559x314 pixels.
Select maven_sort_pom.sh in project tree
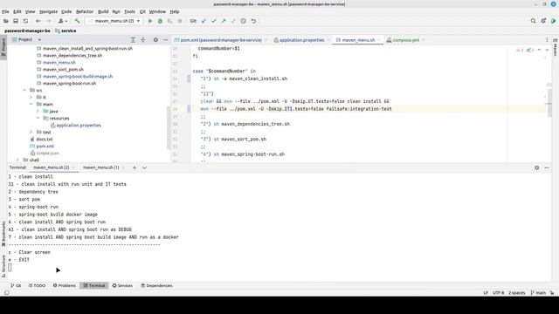(x=63, y=70)
